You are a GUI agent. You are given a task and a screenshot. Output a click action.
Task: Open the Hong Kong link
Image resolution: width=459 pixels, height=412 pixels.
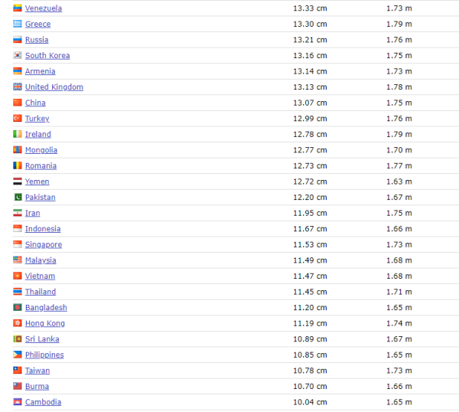click(44, 323)
